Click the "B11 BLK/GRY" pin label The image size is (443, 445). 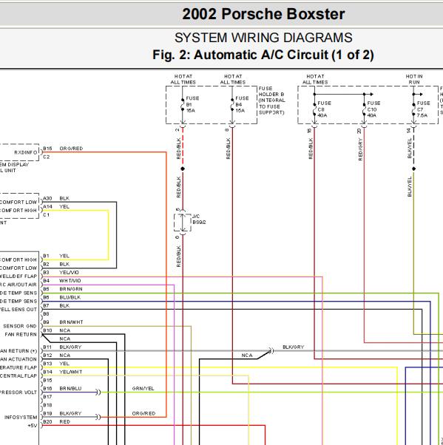62,347
